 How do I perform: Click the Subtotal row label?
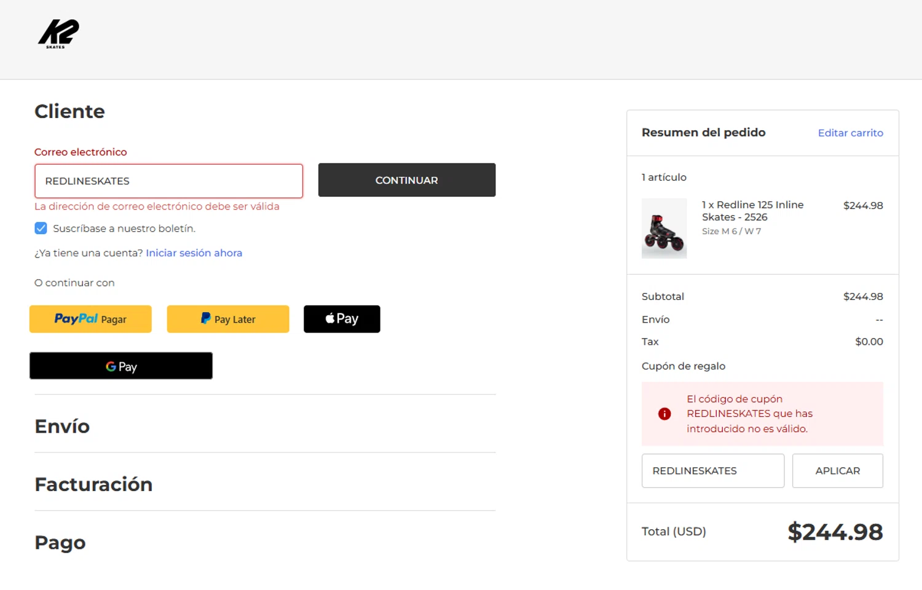(663, 296)
